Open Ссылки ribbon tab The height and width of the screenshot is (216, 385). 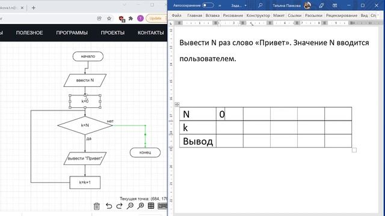pyautogui.click(x=294, y=16)
